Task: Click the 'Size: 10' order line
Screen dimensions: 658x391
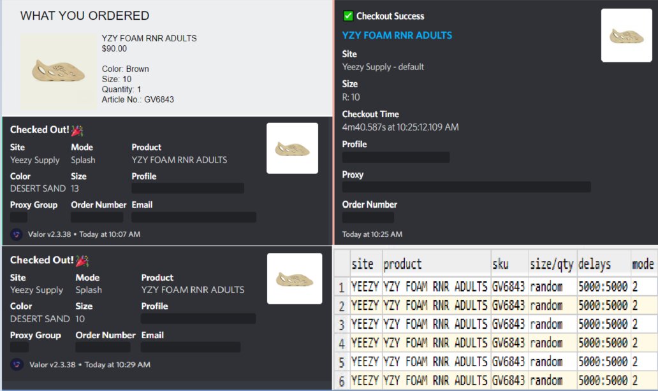Action: [x=116, y=79]
